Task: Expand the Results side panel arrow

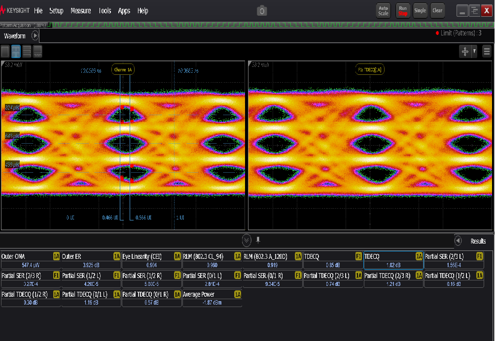Action: pyautogui.click(x=458, y=241)
